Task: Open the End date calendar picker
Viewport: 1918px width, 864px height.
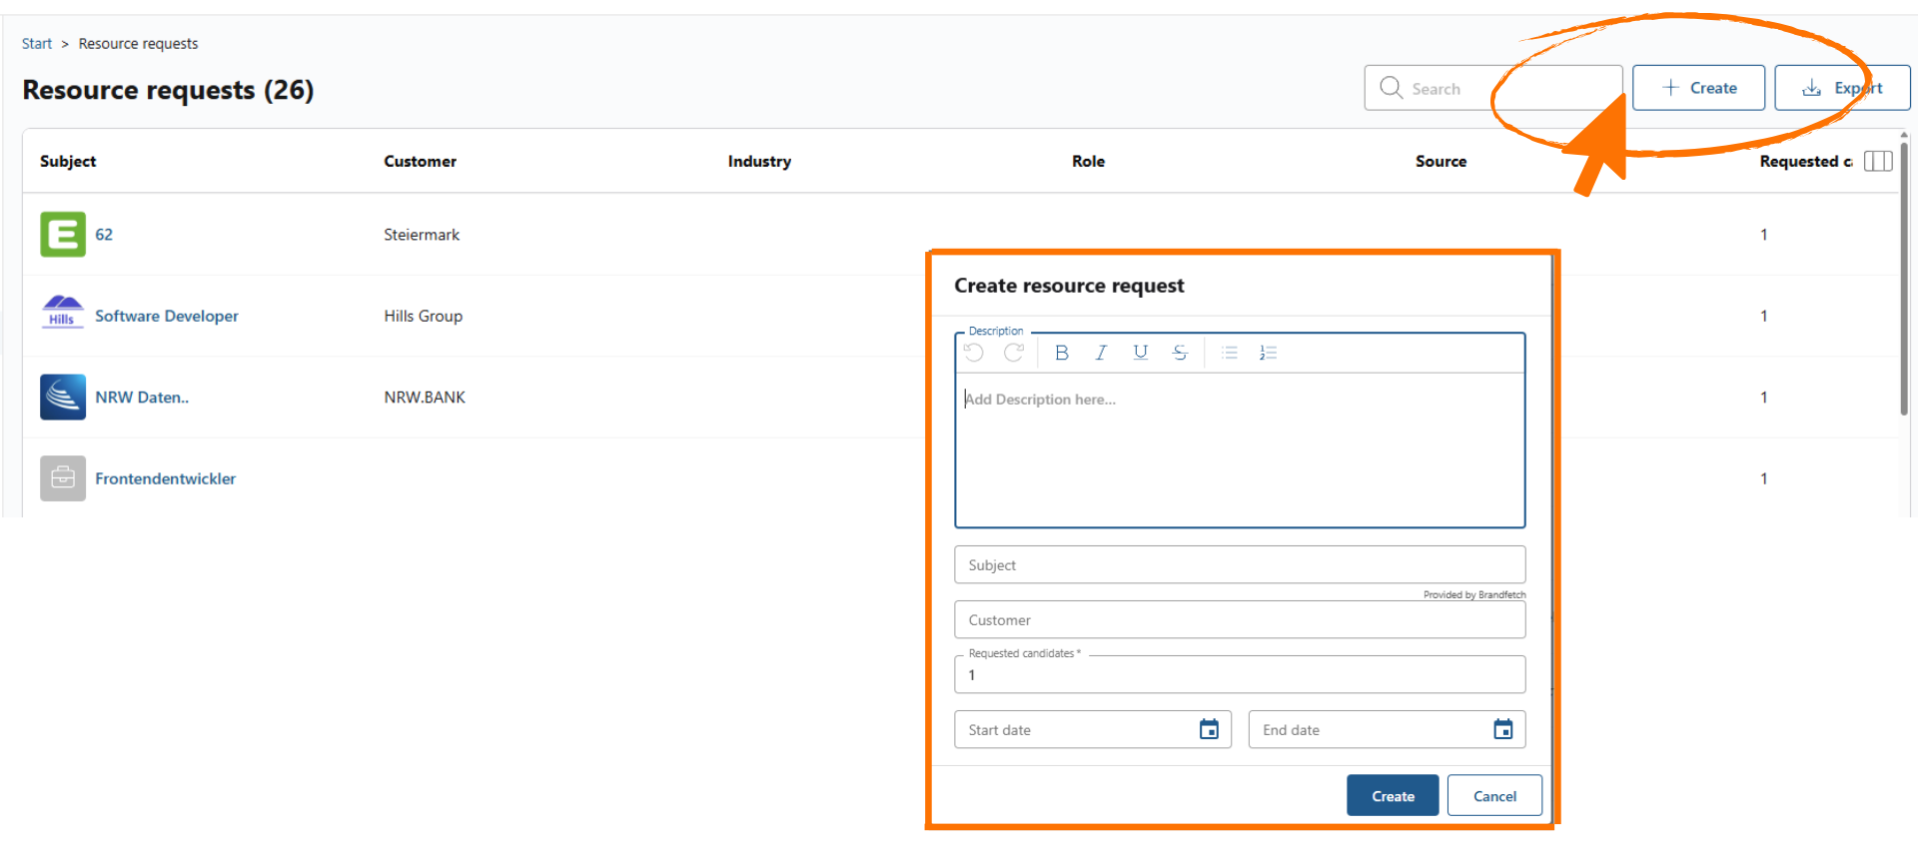Action: [x=1503, y=729]
